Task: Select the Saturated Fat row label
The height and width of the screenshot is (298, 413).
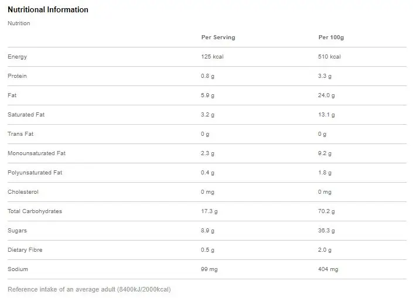Action: point(26,115)
